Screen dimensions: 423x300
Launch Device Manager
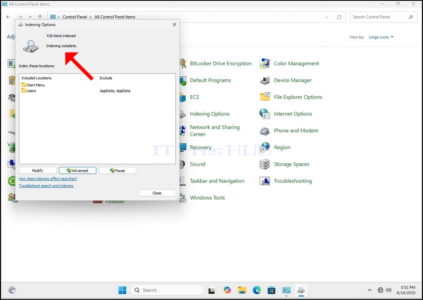293,80
